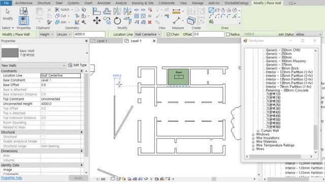Click the Location Line value in Properties
The image size is (325, 182).
(x=60, y=75)
